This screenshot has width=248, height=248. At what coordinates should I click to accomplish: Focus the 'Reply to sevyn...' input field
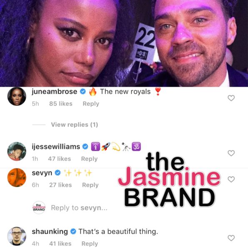pos(79,208)
